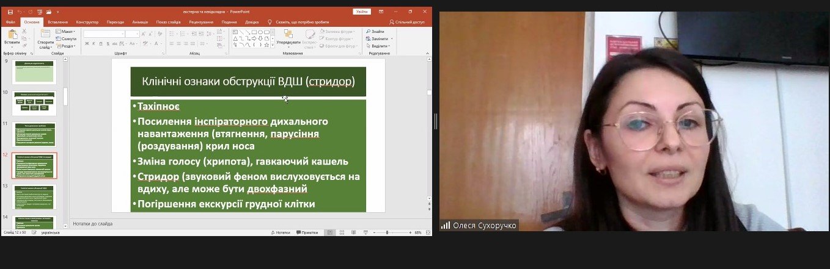The width and height of the screenshot is (830, 269).
Task: Click fit slide to window icon
Action: 427,232
